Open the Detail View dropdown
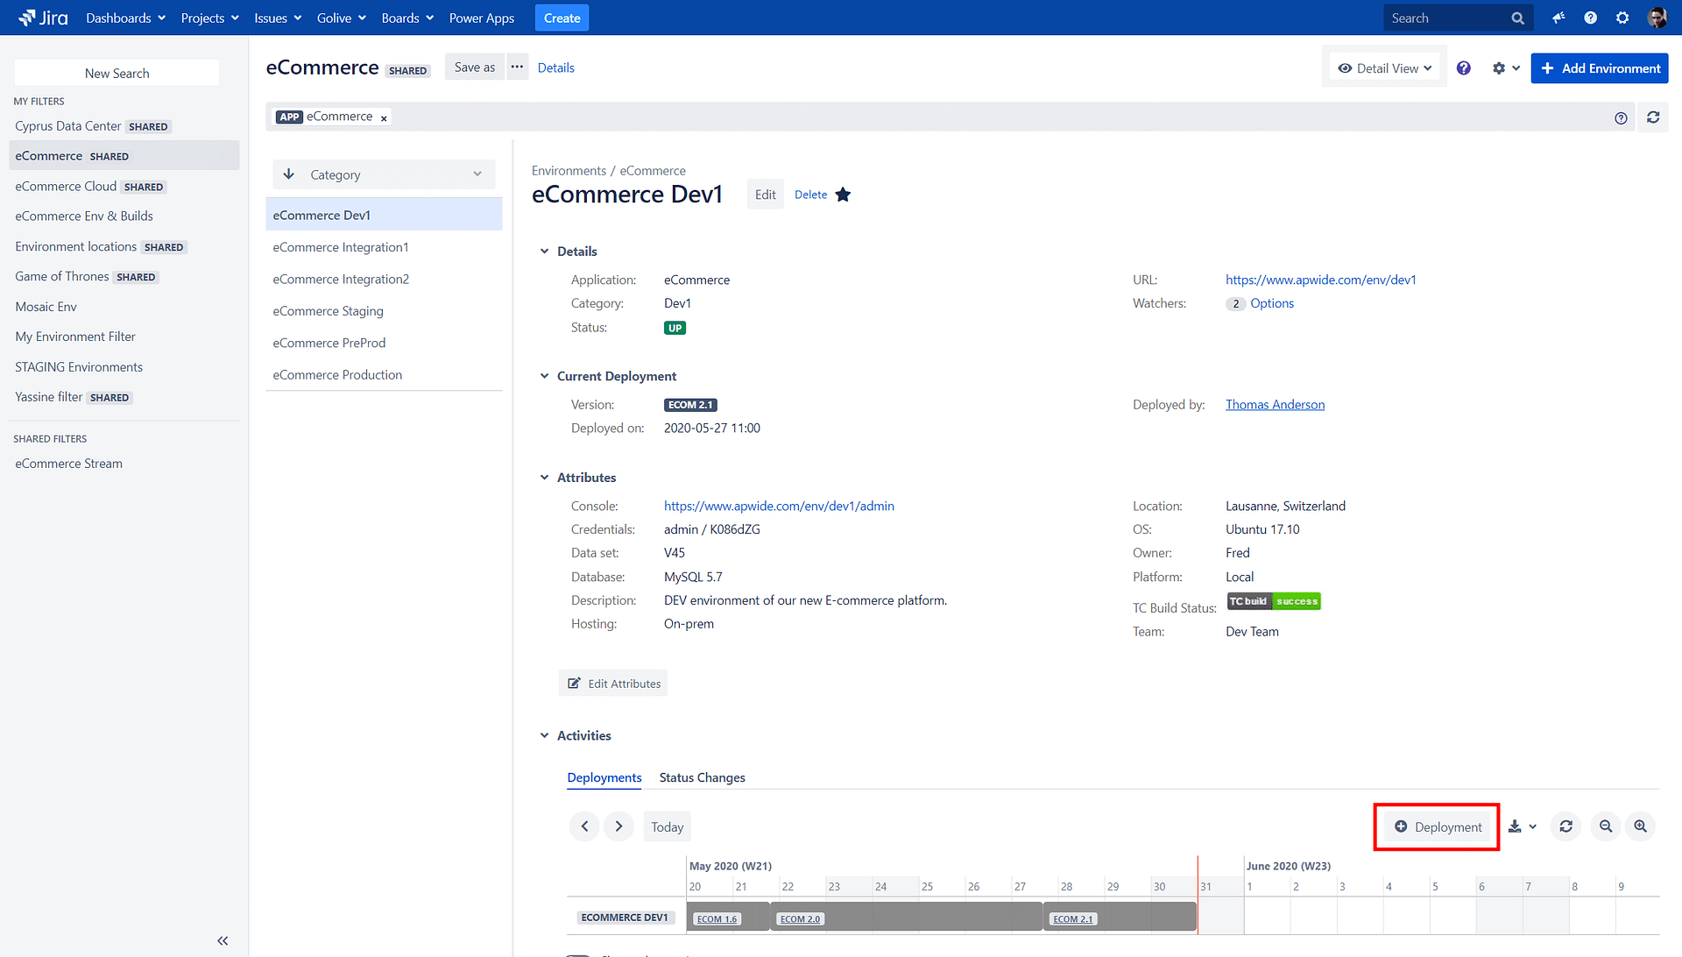 click(x=1384, y=67)
